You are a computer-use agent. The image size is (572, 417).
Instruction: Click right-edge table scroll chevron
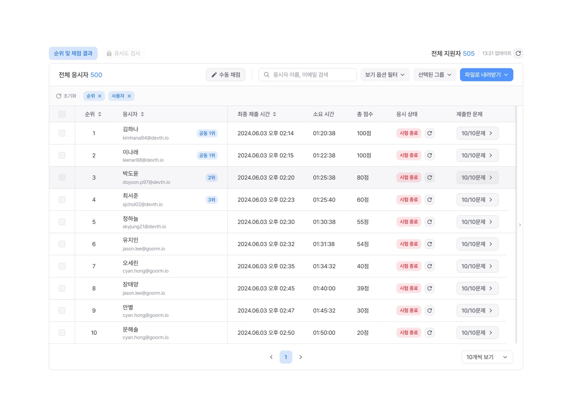520,225
